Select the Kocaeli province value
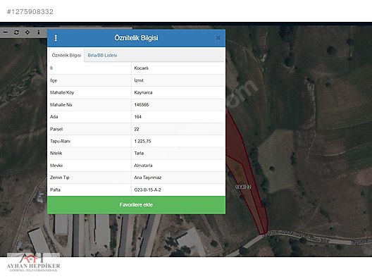 tap(142, 68)
